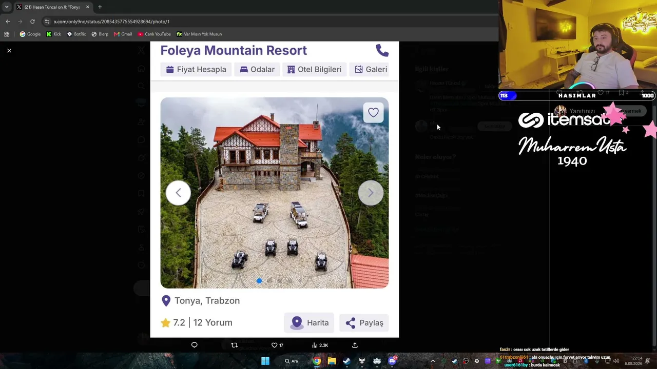657x369 pixels.
Task: Open the 12 Yorum reviews
Action: tap(212, 323)
